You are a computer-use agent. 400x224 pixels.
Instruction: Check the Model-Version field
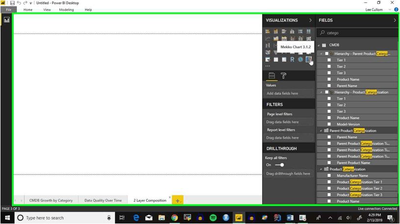click(x=329, y=124)
